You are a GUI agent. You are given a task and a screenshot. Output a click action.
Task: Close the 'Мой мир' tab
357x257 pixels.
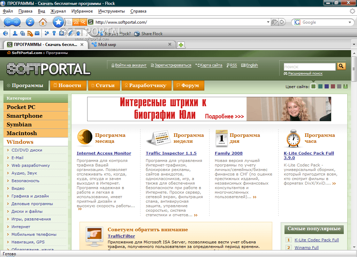click(170, 44)
